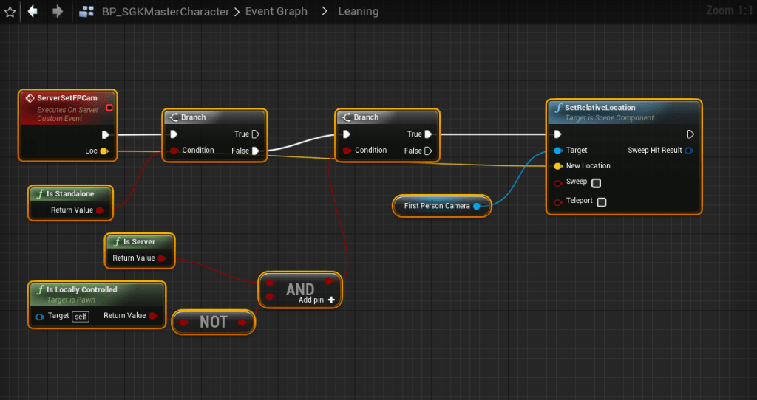This screenshot has width=757, height=400.
Task: Click the back navigation arrow
Action: [x=33, y=12]
